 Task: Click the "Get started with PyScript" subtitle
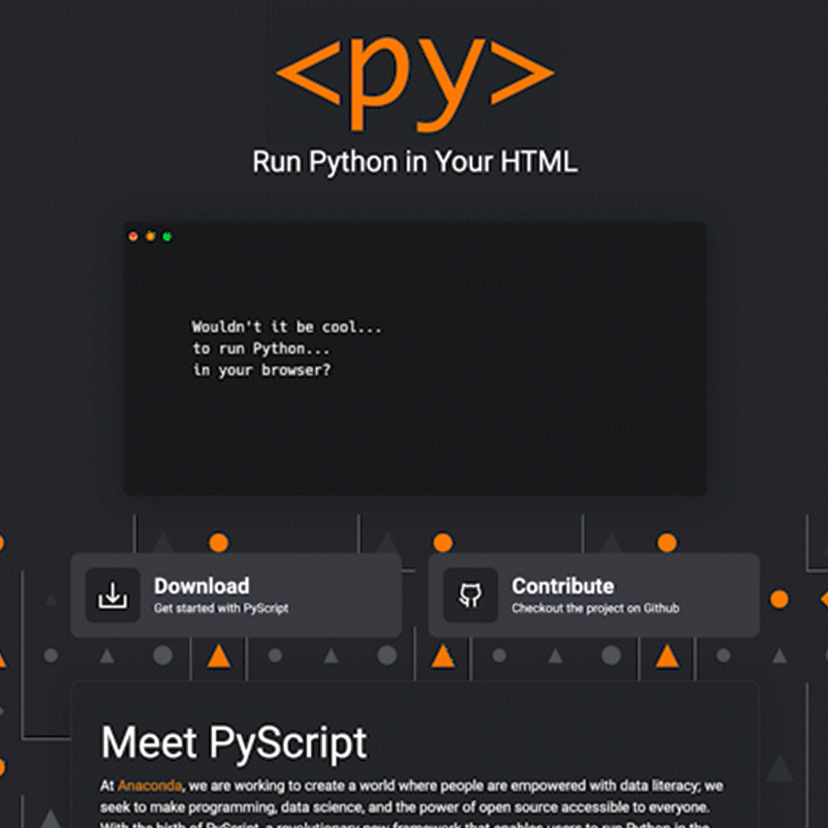221,608
